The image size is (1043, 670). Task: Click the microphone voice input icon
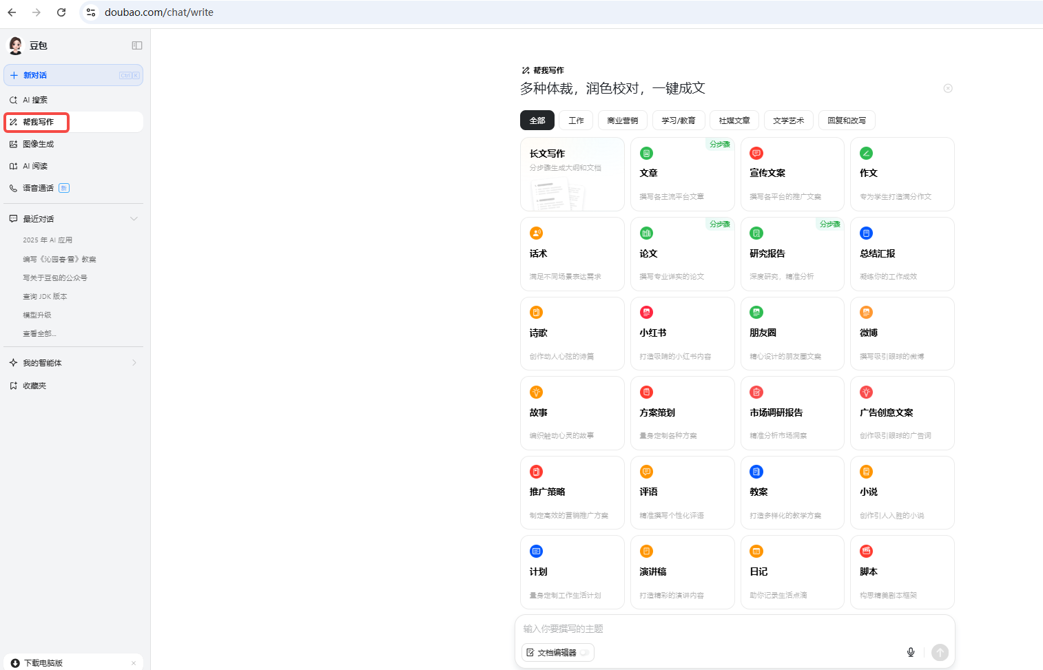911,653
